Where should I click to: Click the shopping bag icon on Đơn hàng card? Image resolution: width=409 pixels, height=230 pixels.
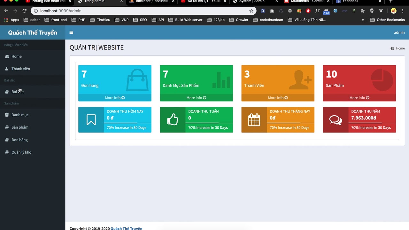pos(137,80)
